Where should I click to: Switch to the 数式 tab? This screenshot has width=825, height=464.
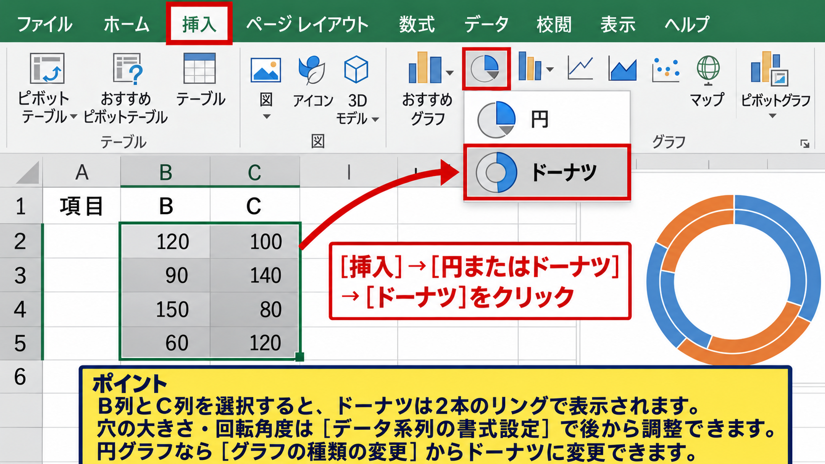tap(417, 24)
